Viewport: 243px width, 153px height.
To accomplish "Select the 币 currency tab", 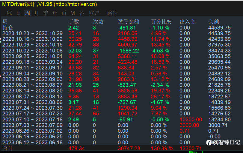I will tap(64, 13).
